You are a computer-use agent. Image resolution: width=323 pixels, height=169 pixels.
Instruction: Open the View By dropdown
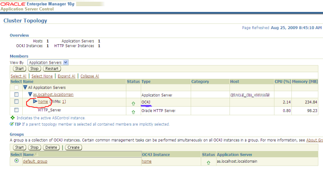pos(48,62)
